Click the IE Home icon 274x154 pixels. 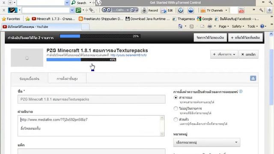pos(180,27)
